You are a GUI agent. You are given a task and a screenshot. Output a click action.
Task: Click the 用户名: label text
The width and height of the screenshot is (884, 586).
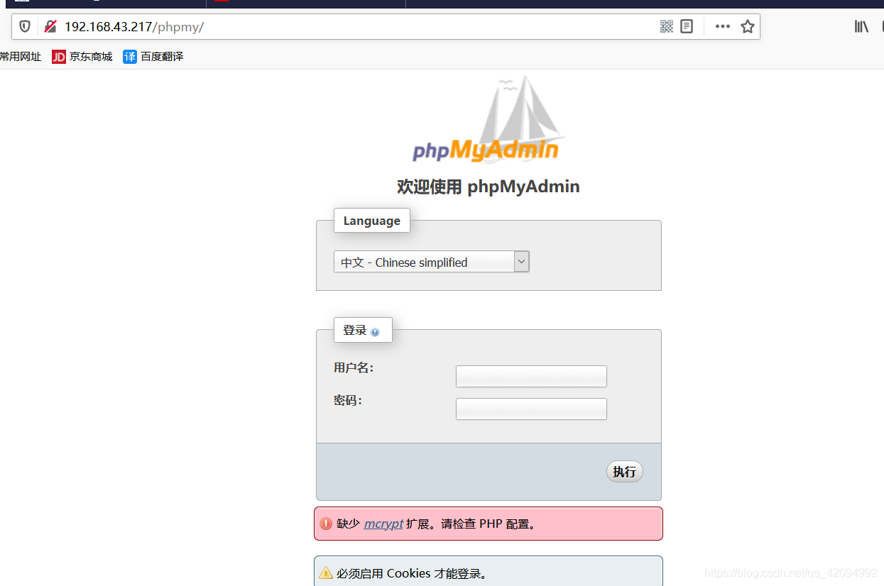354,367
